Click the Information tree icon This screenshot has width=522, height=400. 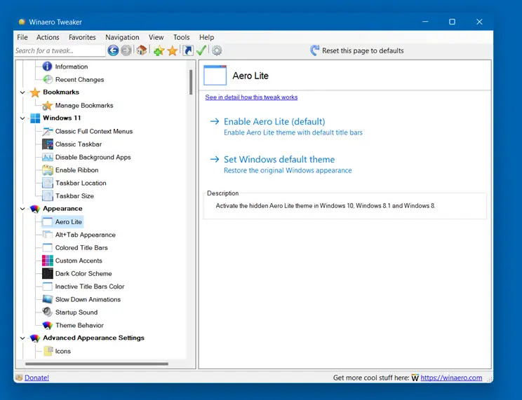point(47,67)
